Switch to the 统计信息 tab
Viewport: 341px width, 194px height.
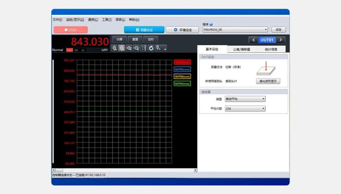click(x=271, y=49)
